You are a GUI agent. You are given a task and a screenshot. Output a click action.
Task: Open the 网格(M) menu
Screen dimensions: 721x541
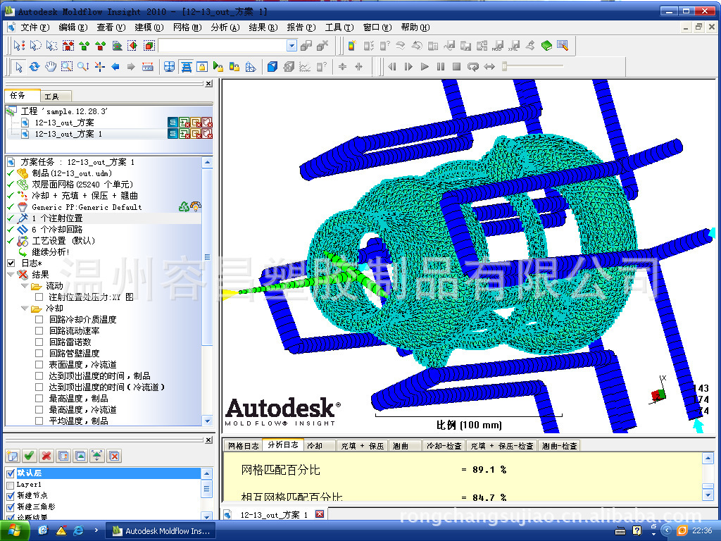(187, 27)
